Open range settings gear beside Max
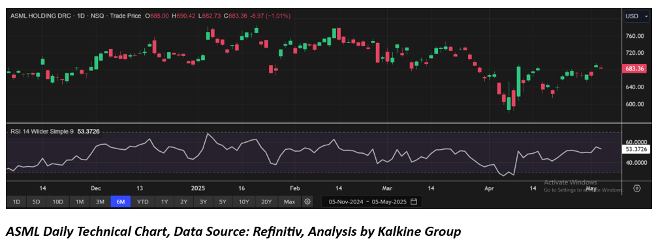This screenshot has height=243, width=656. point(307,202)
